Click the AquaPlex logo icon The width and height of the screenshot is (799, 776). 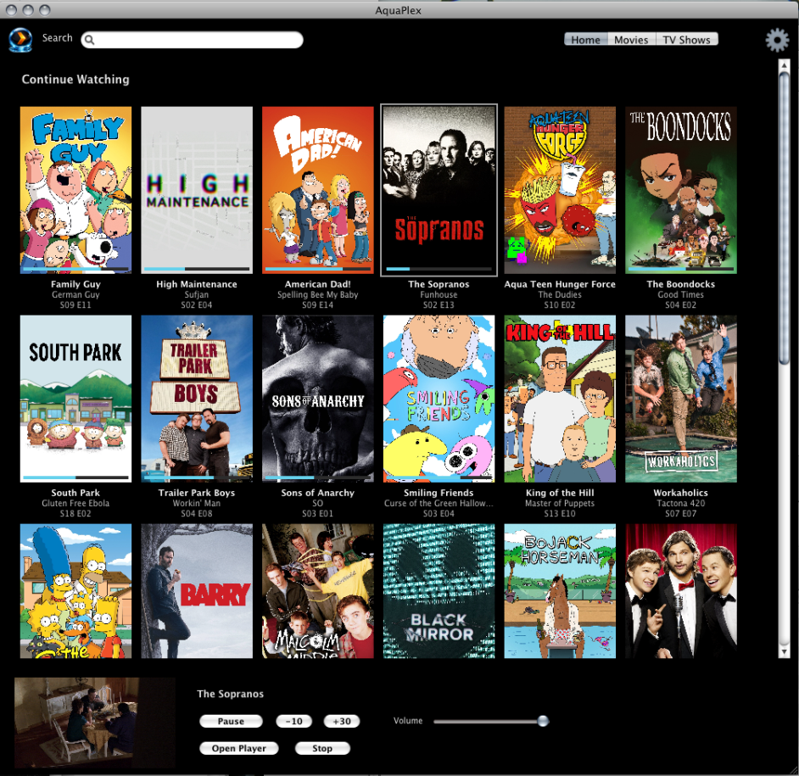point(21,39)
